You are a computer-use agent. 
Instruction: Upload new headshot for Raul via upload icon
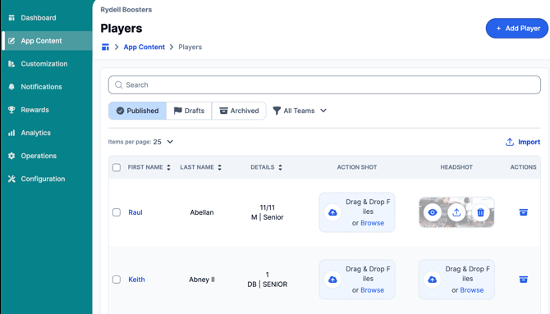pos(456,212)
